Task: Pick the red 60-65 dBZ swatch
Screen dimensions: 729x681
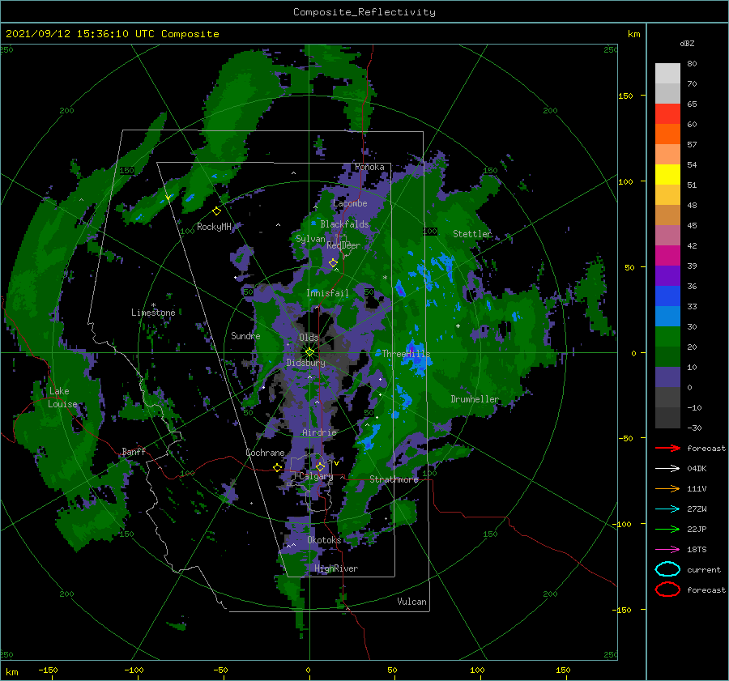Action: click(667, 114)
